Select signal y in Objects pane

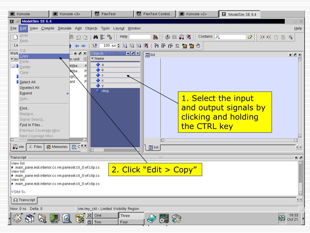(x=115, y=86)
